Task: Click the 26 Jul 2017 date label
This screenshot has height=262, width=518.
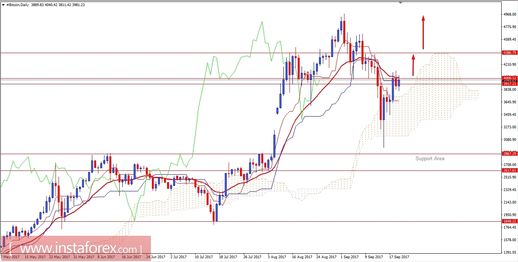Action: tap(253, 257)
